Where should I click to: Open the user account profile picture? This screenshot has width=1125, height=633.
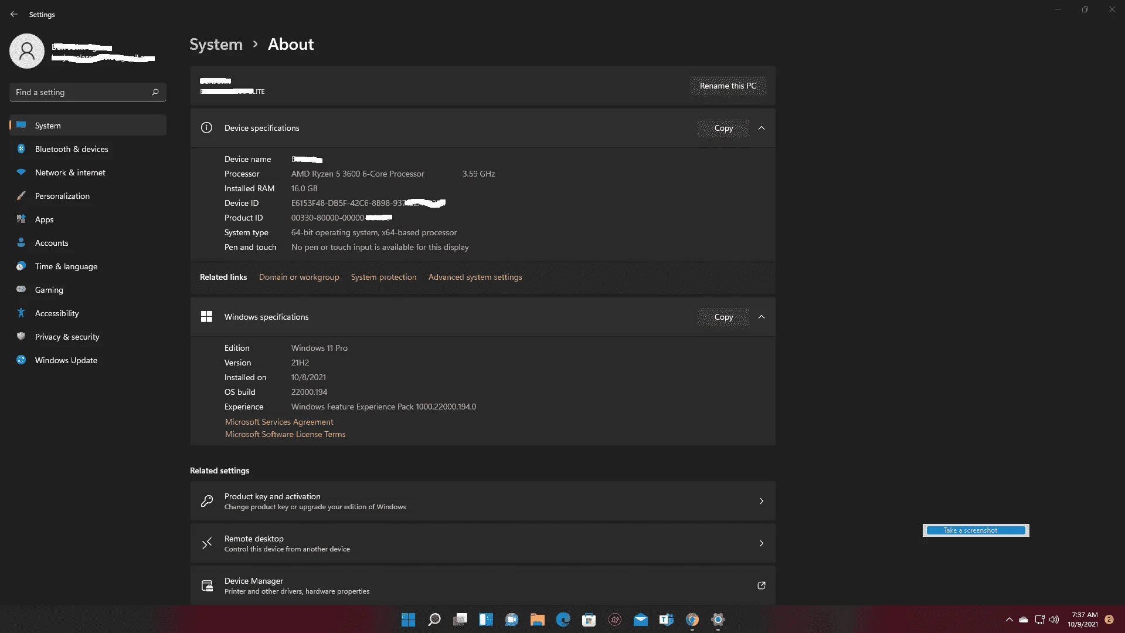pos(27,51)
